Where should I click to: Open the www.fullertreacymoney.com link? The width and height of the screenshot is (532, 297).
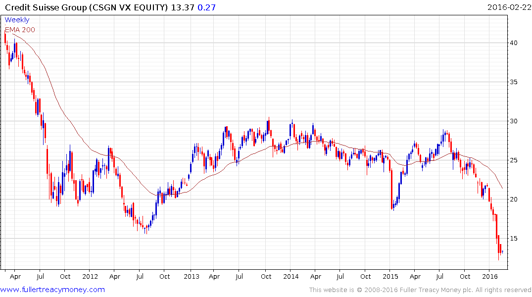(52, 290)
